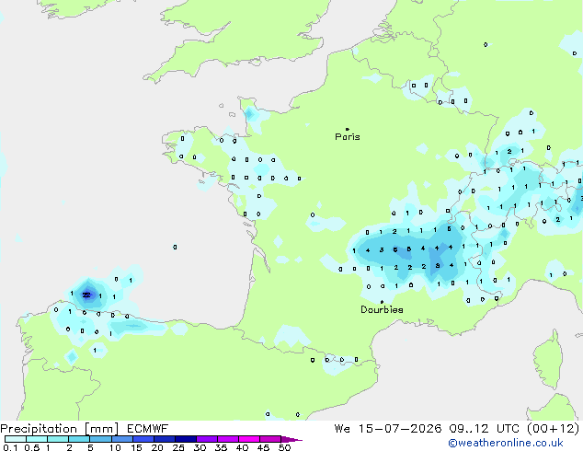
Task: Click the black dot marking Dourbies
Action: 382,302
